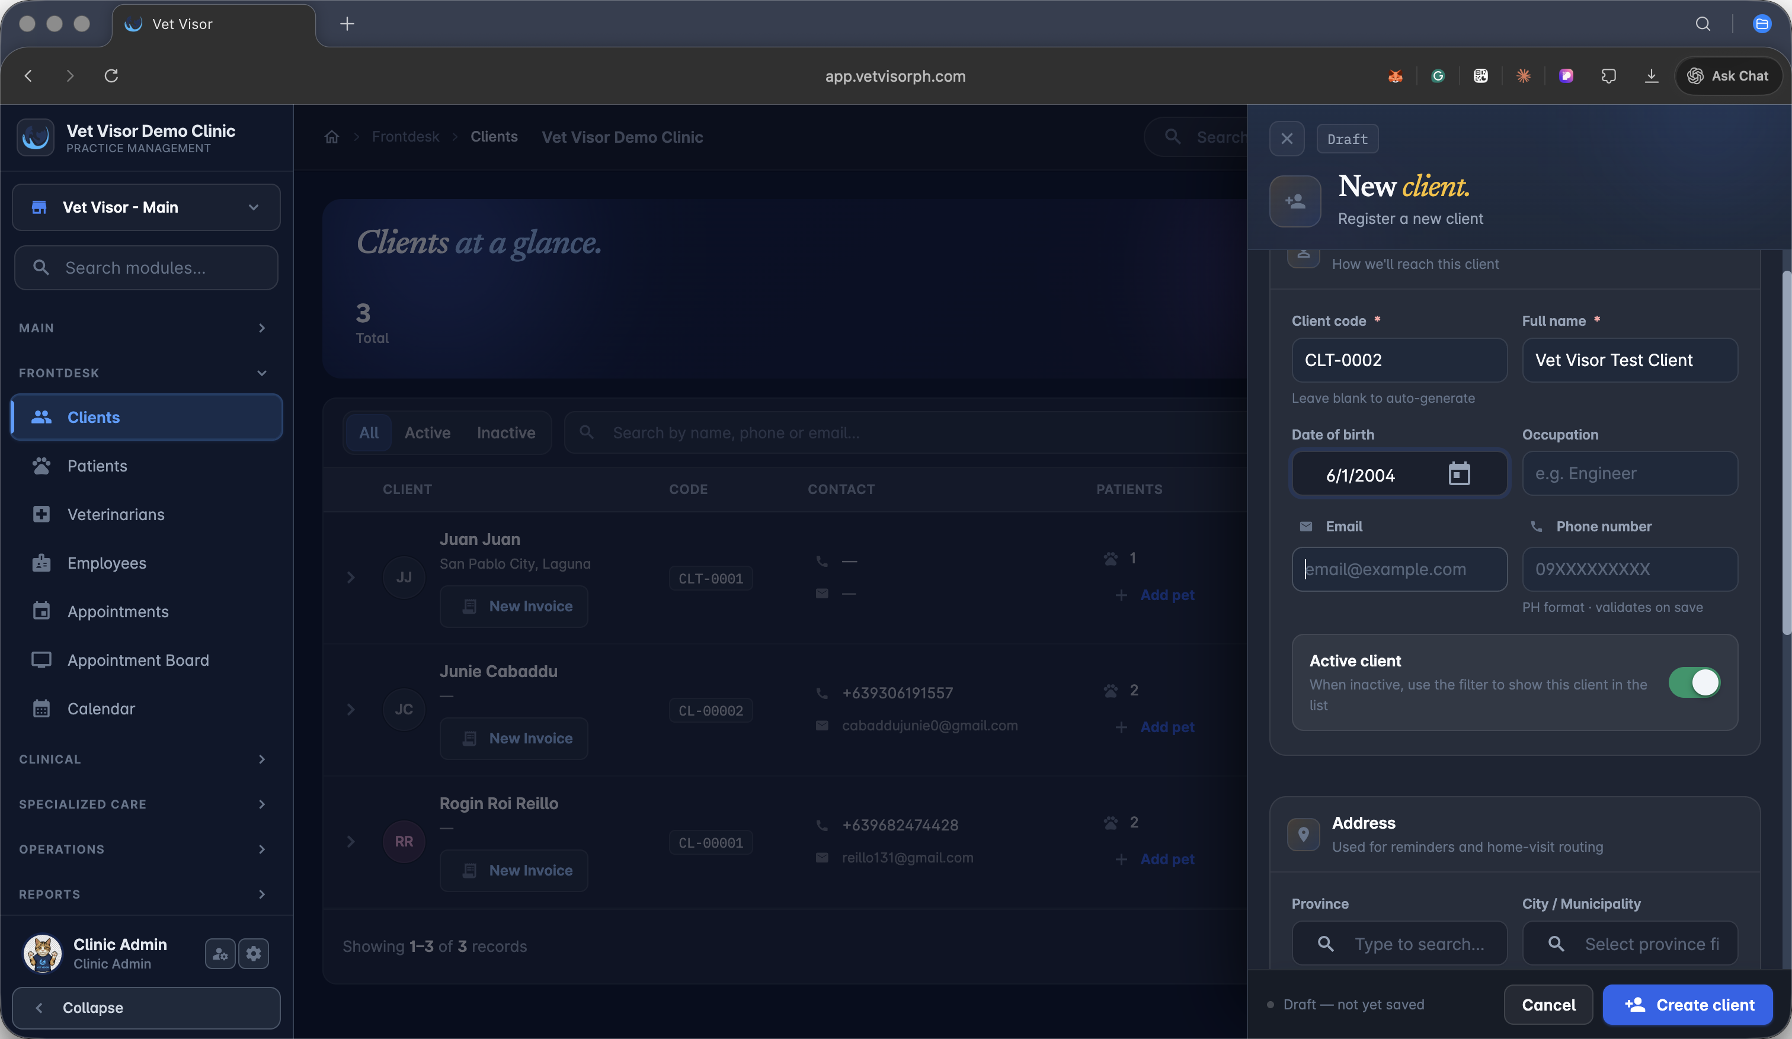Add pet for Juan Juan

[1155, 595]
